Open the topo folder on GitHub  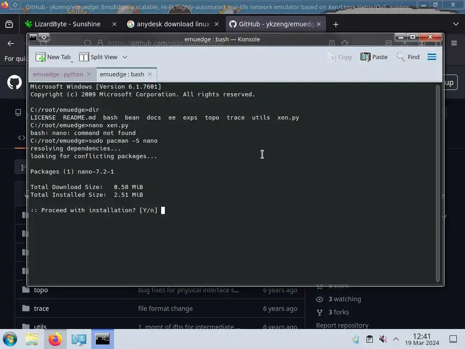[41, 290]
